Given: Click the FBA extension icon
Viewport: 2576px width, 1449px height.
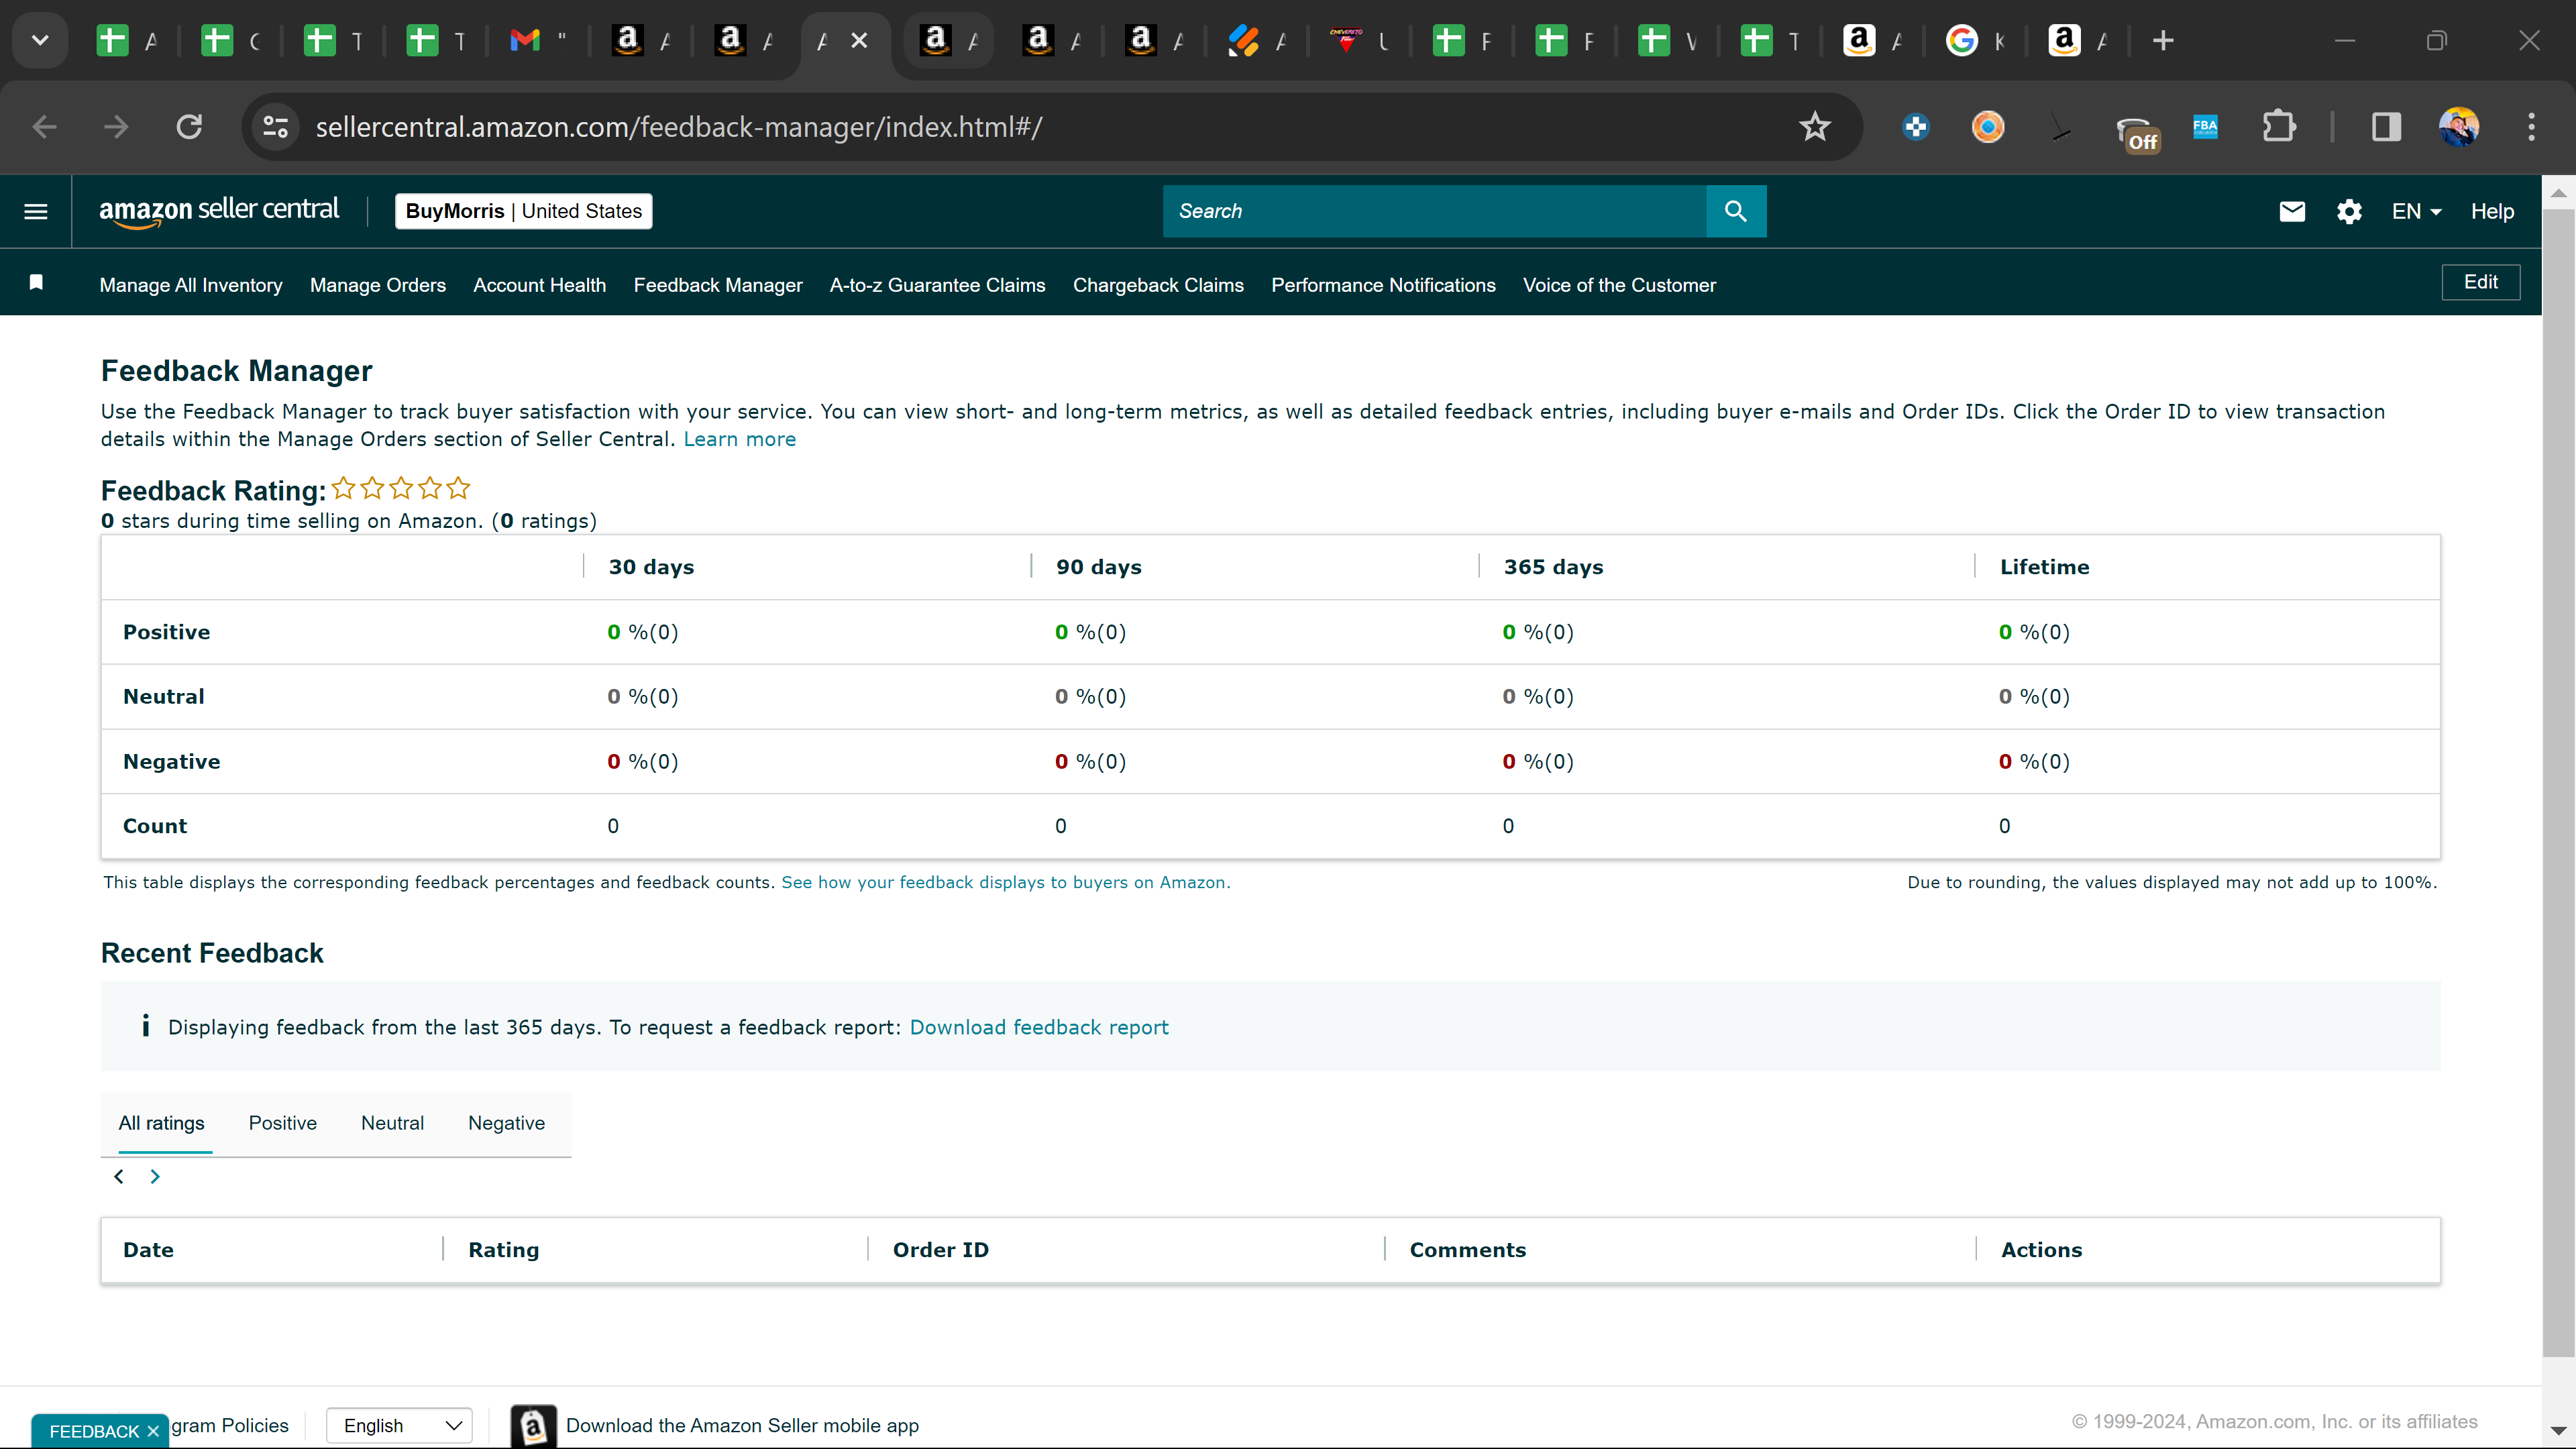Looking at the screenshot, I should click(x=2205, y=127).
